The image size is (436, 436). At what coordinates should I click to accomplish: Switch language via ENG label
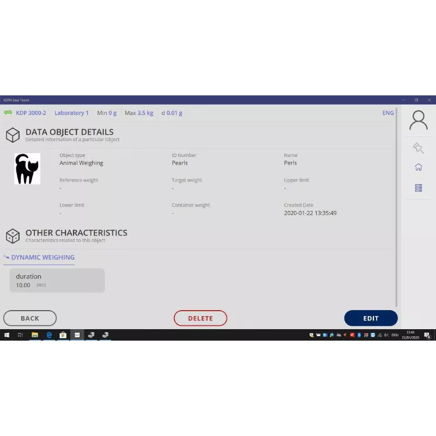388,113
